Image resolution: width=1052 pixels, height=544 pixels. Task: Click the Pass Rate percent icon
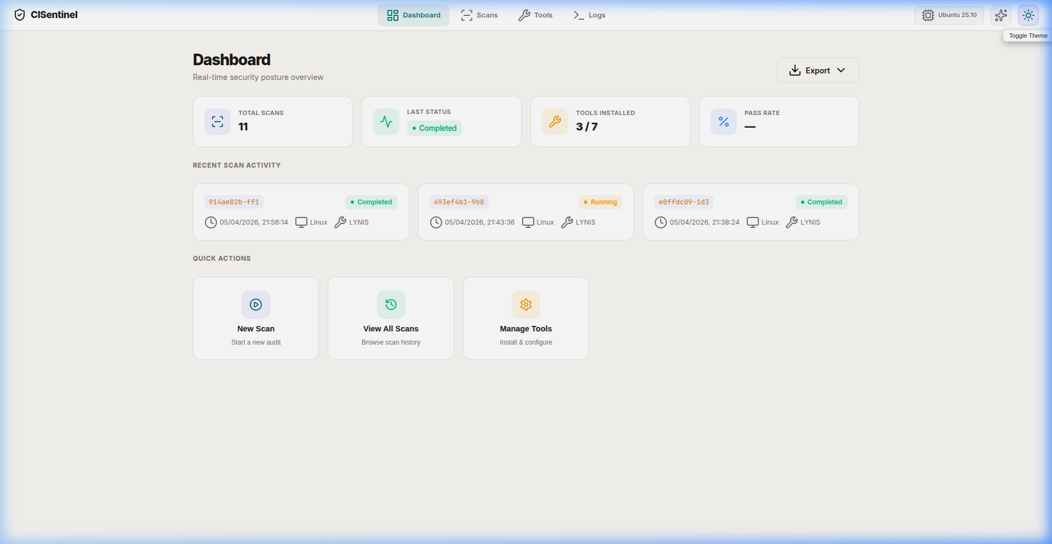pyautogui.click(x=724, y=122)
